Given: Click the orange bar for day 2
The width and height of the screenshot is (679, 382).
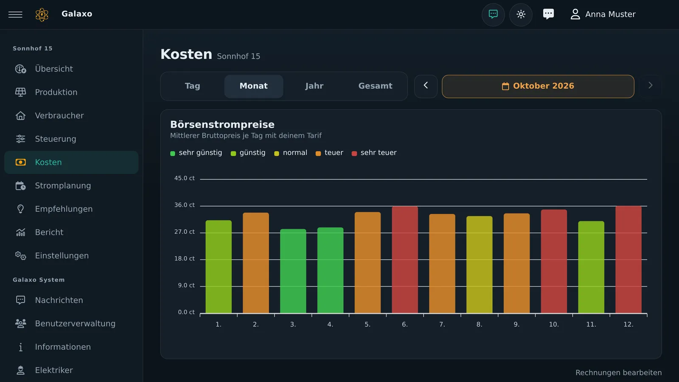Looking at the screenshot, I should pyautogui.click(x=256, y=263).
